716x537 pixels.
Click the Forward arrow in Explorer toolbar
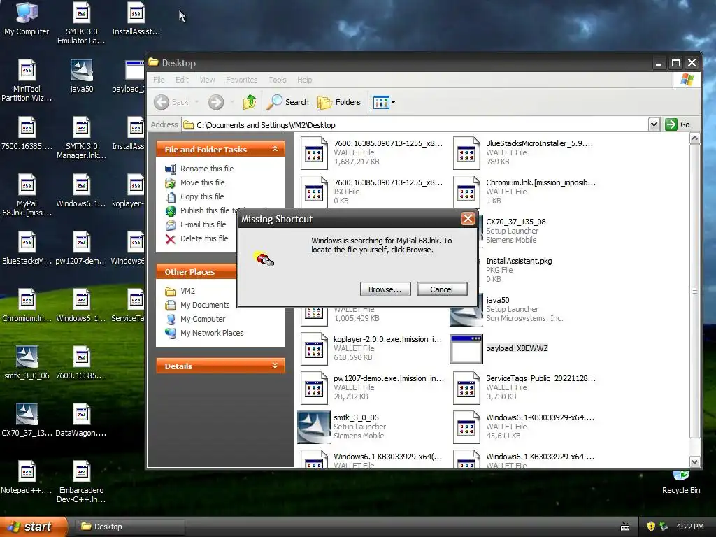coord(216,102)
